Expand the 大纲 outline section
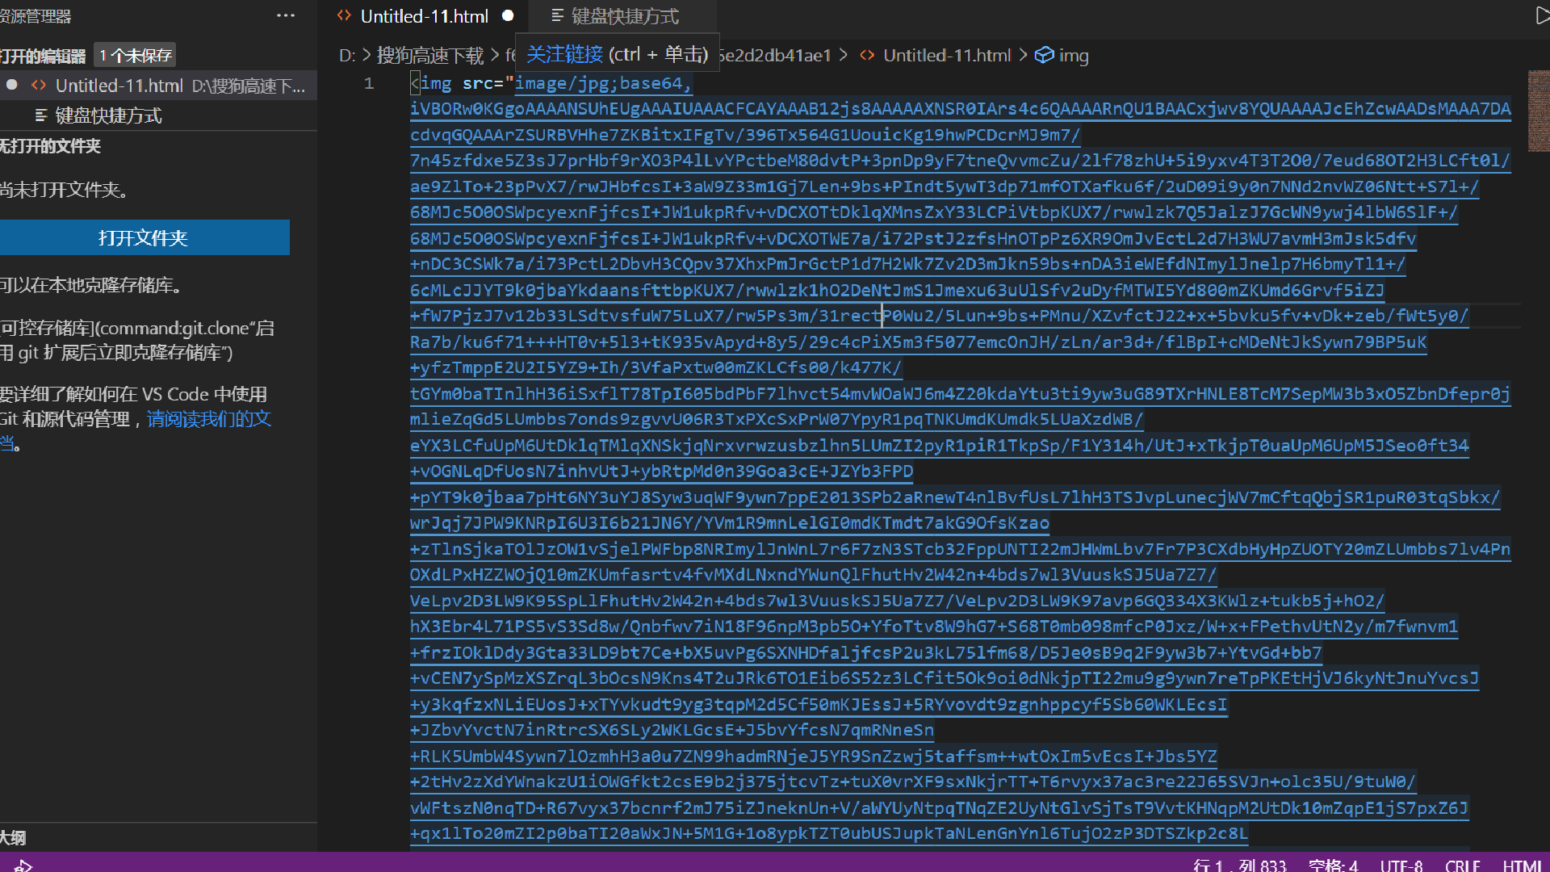The width and height of the screenshot is (1550, 872). pos(14,837)
